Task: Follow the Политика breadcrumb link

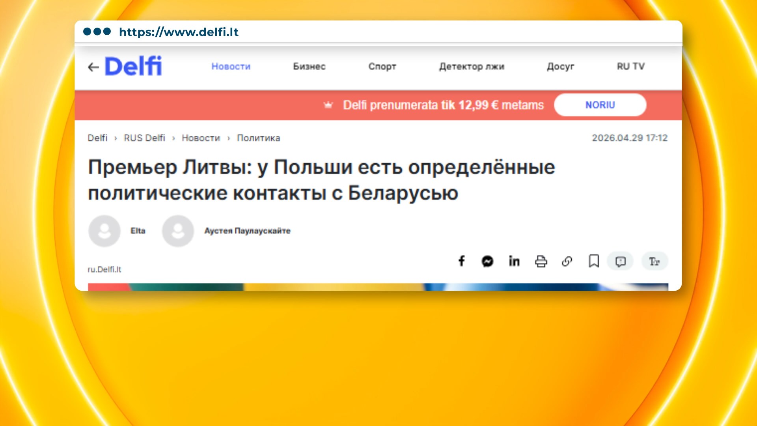Action: [259, 138]
